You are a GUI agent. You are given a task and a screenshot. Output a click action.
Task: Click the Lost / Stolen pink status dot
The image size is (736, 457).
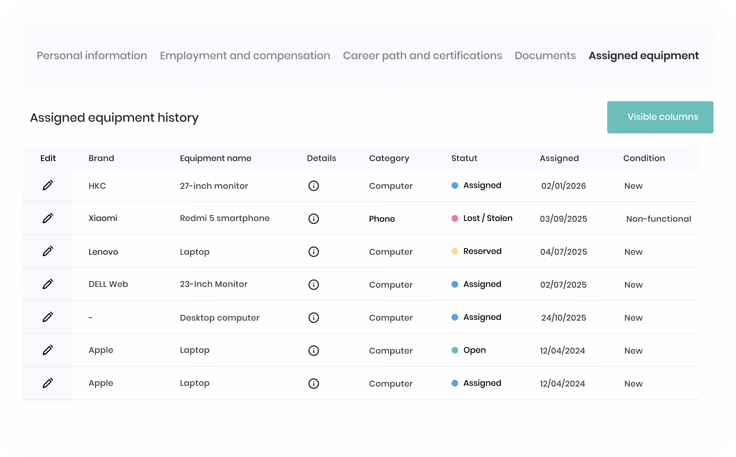(455, 218)
